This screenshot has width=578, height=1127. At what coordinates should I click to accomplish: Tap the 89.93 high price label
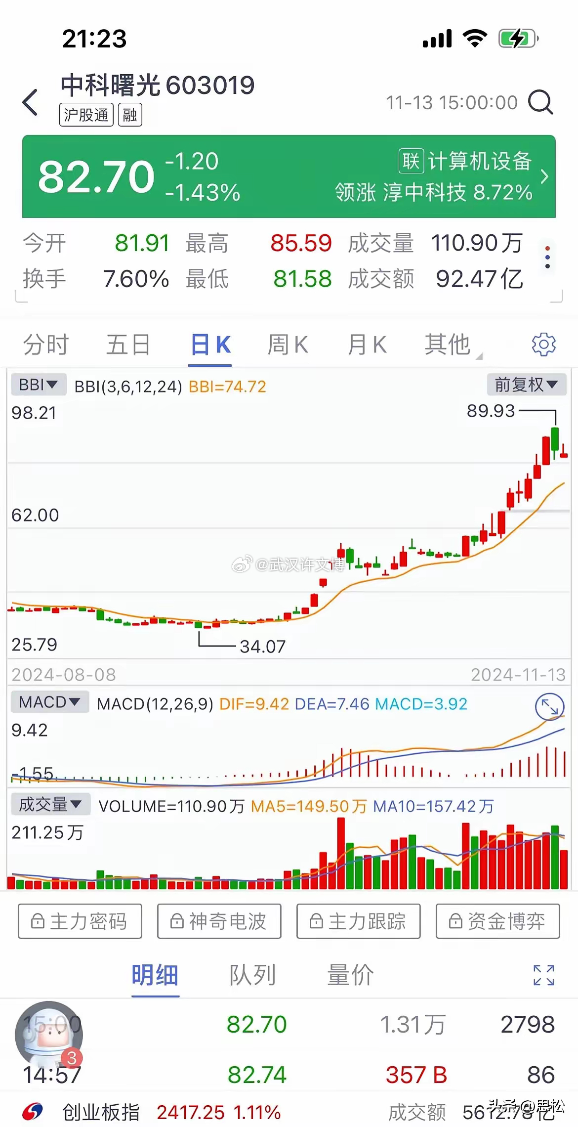pos(491,411)
